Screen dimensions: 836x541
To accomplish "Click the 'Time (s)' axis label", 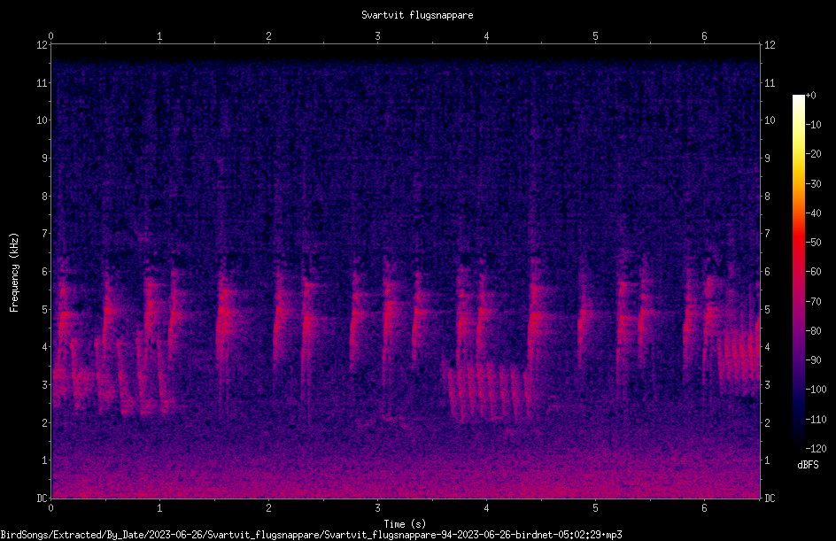I will [405, 524].
